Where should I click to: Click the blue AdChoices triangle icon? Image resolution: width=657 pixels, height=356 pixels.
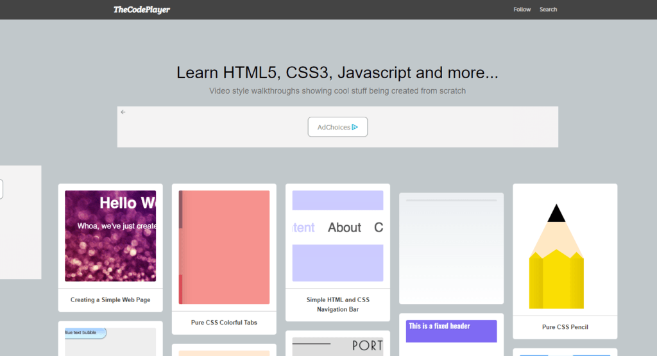[355, 127]
